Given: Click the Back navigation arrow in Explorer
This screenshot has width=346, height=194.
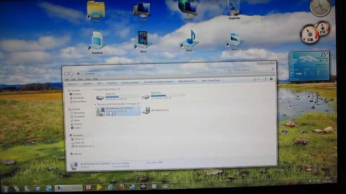Looking at the screenshot, I should (x=66, y=74).
